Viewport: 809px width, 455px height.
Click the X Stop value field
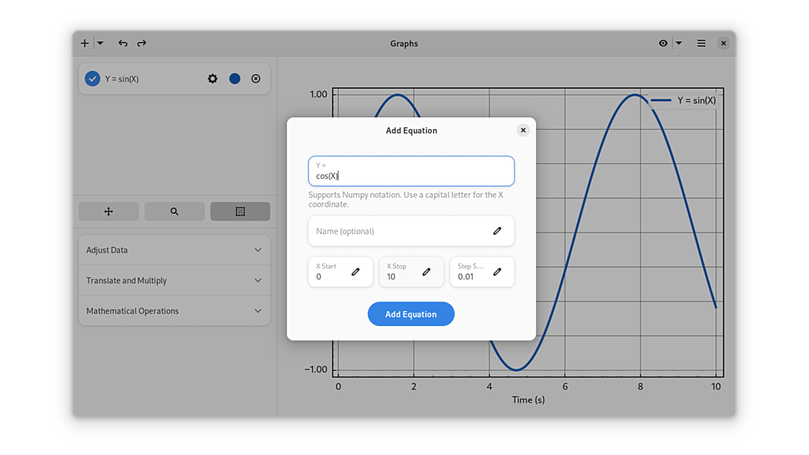[411, 272]
